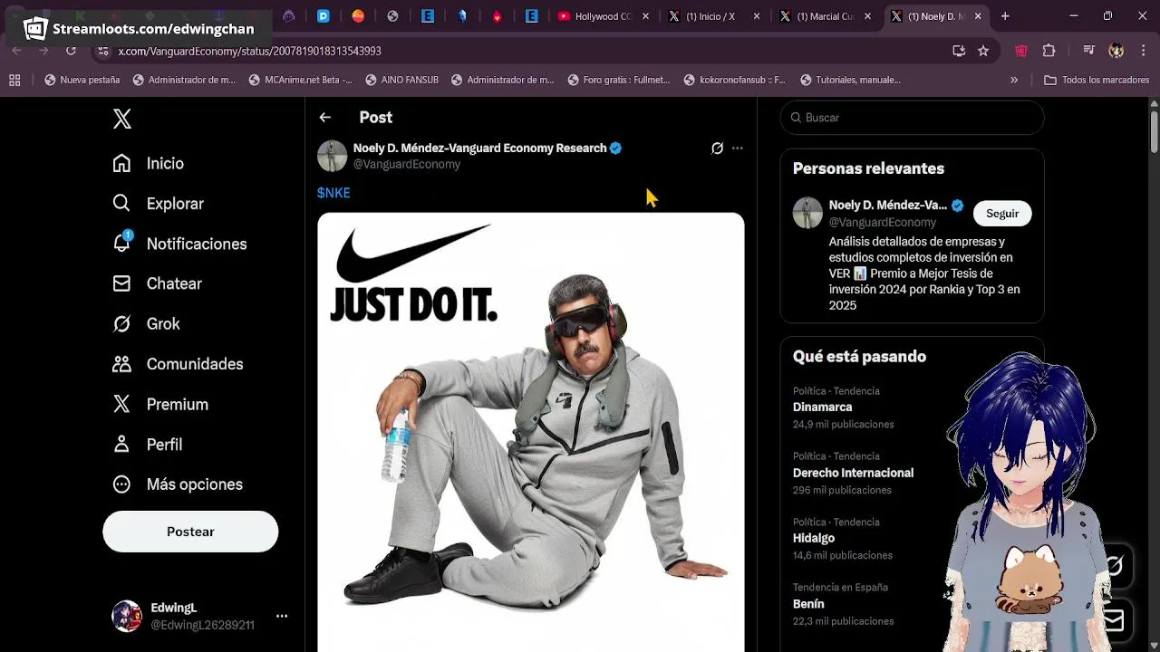The image size is (1160, 652).
Task: Open a new browser tab
Action: click(1005, 16)
